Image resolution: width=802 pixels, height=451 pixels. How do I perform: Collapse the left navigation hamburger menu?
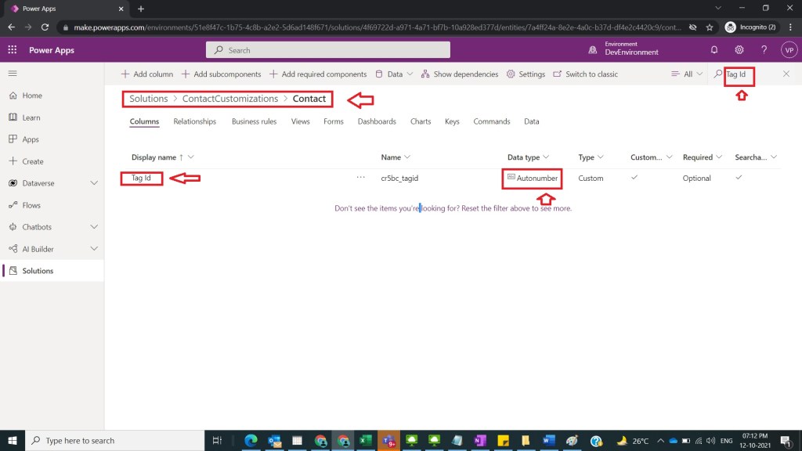[x=13, y=74]
